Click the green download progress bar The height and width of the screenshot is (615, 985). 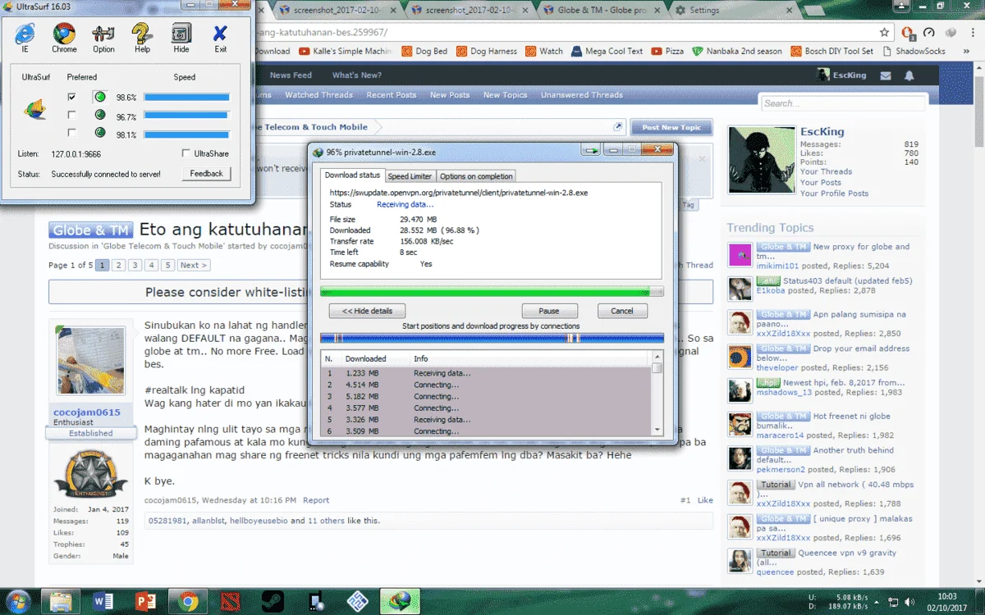pyautogui.click(x=492, y=291)
